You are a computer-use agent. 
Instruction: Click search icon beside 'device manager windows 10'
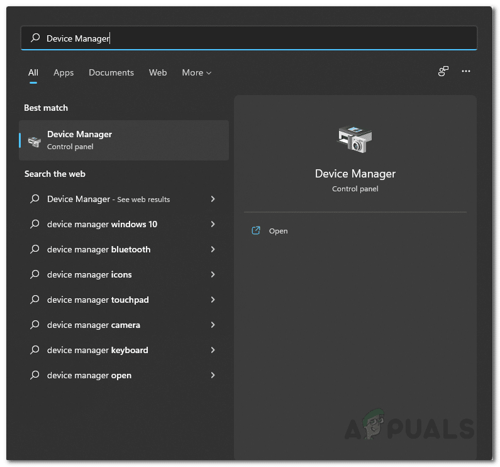[x=35, y=224]
